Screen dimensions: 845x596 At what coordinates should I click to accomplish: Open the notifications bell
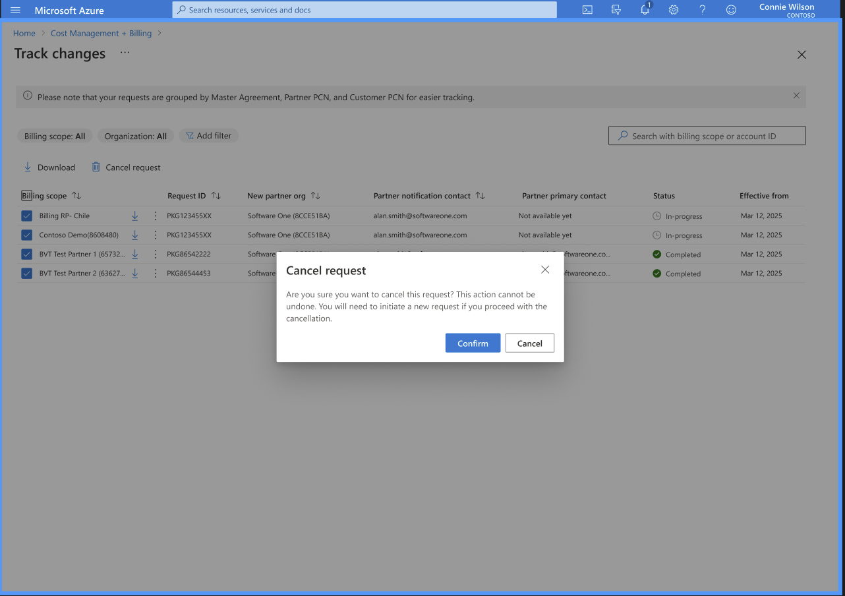pos(645,10)
